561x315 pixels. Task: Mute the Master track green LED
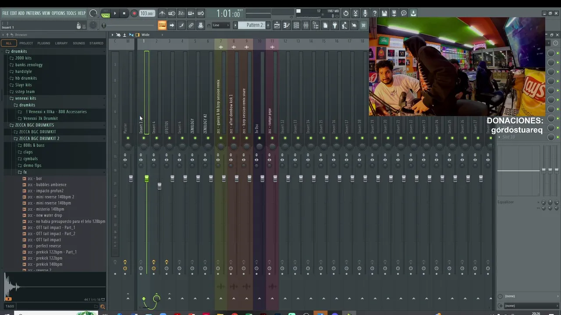[128, 138]
